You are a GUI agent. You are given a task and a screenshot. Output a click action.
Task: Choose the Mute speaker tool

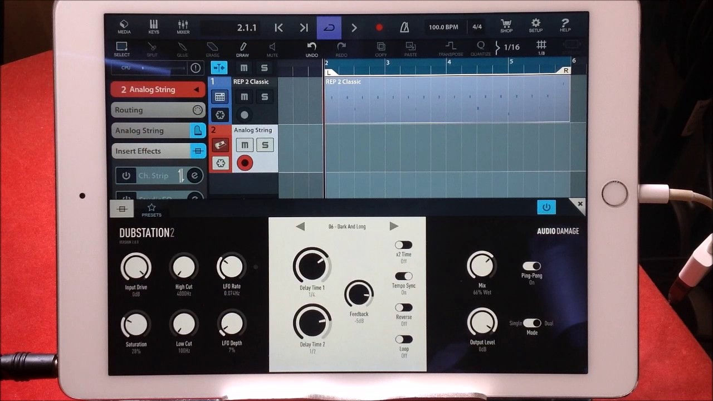272,49
